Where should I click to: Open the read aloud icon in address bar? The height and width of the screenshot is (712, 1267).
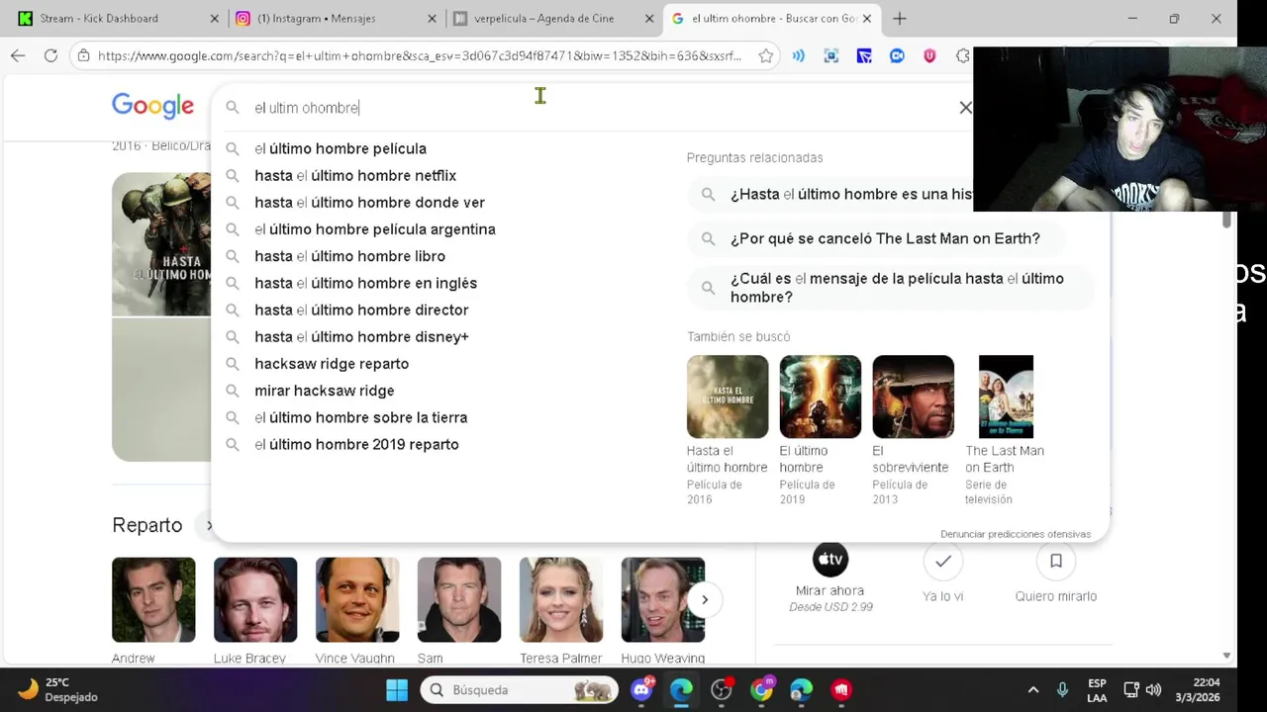tap(798, 56)
